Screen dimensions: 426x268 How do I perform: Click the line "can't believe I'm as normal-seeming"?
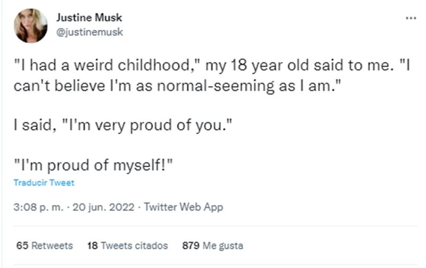(177, 86)
